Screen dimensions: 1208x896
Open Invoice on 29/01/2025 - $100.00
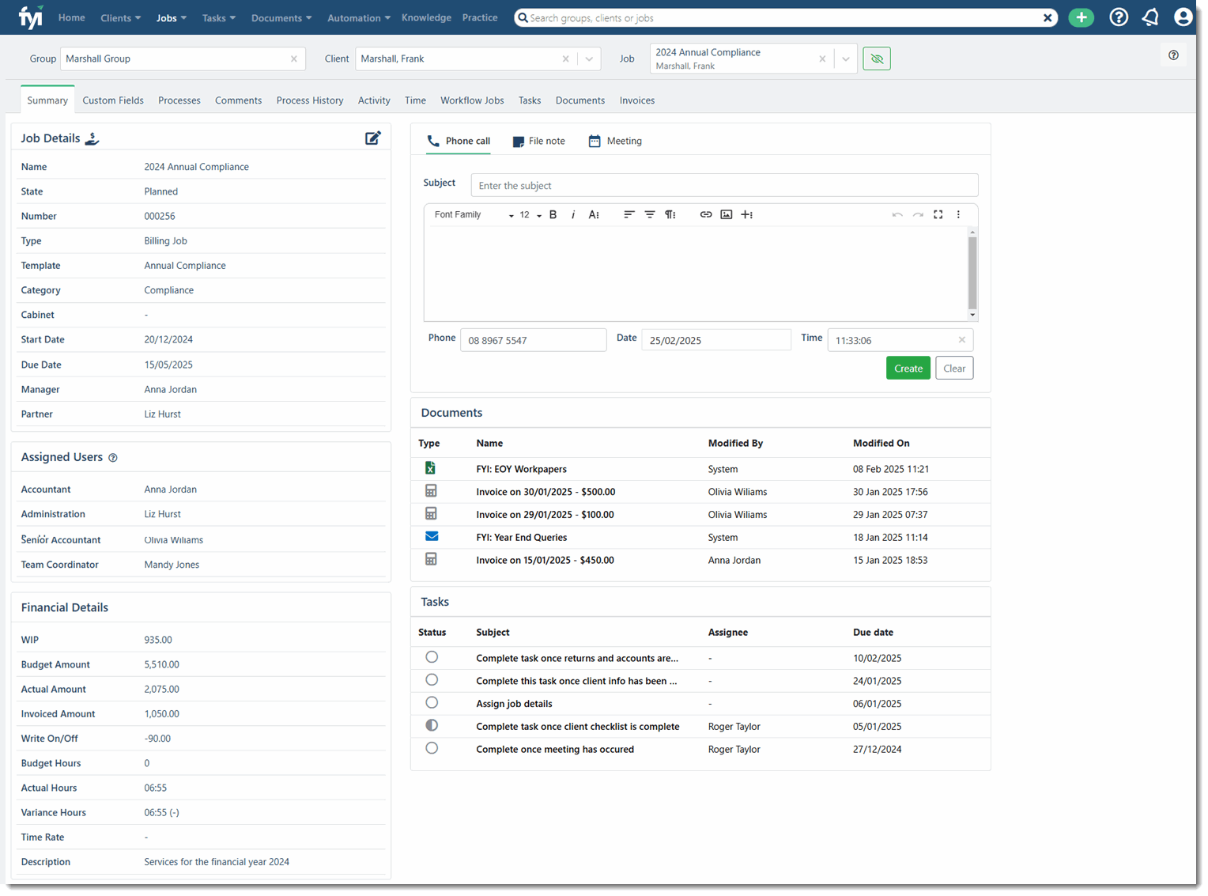point(545,515)
